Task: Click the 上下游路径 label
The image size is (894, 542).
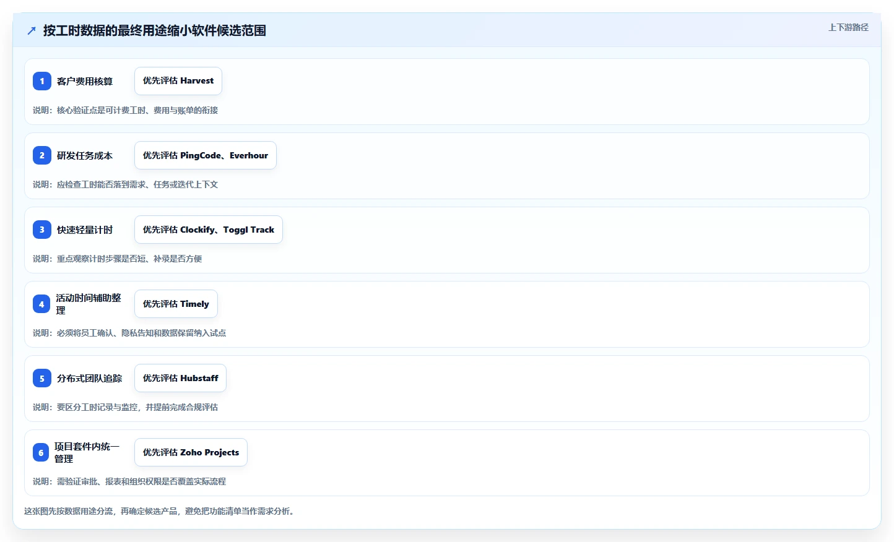Action: coord(848,27)
